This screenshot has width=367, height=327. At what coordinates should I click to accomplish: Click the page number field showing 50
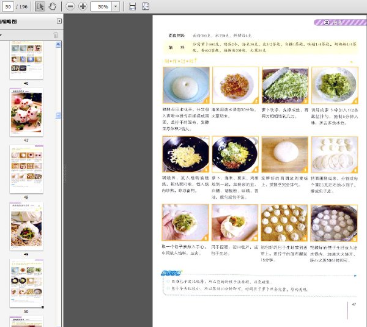click(x=8, y=6)
